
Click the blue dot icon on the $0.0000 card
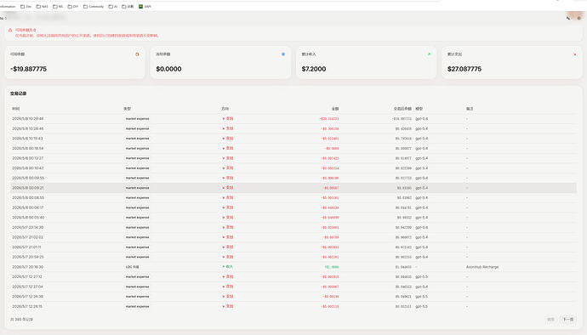coord(283,54)
